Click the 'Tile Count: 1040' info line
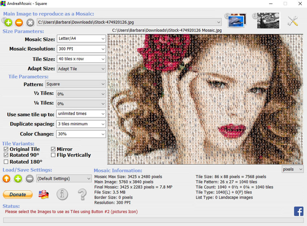The image size is (307, 226). pos(234,187)
